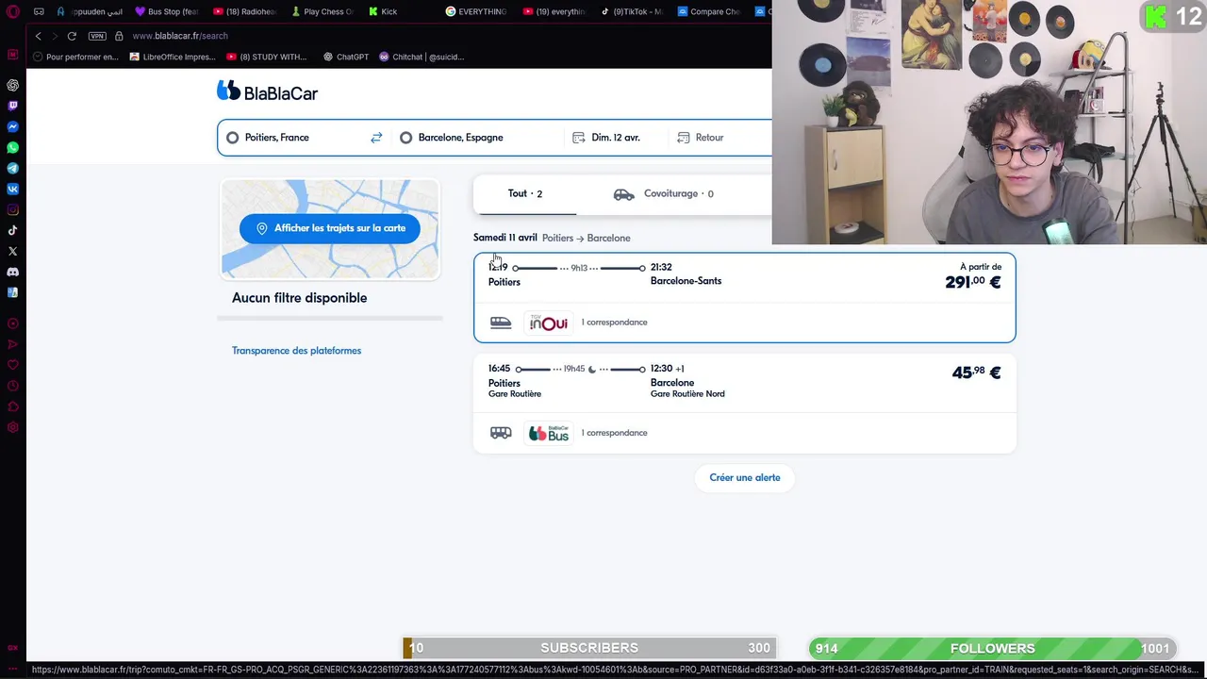This screenshot has height=679, width=1207.
Task: Click the SUBSCRIBERS progress bar overlay
Action: tap(589, 648)
